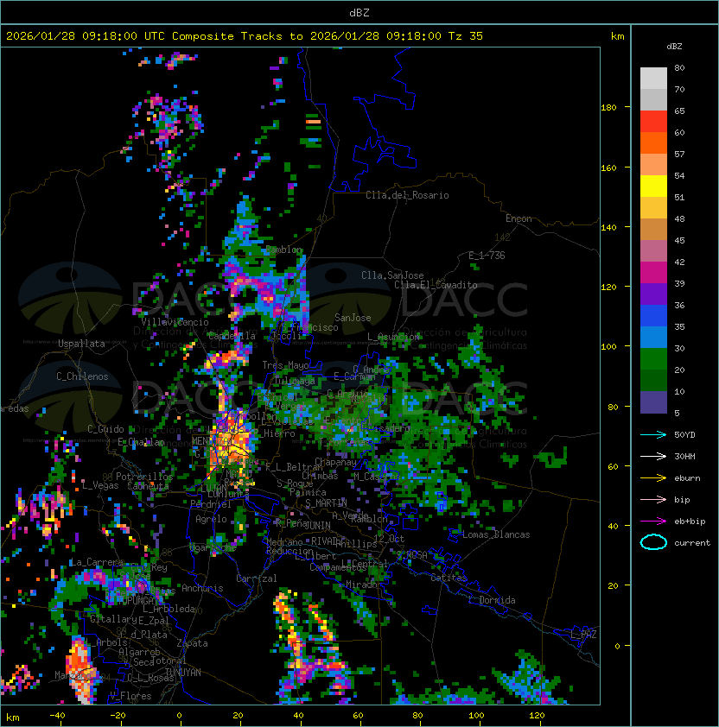Image resolution: width=719 pixels, height=727 pixels.
Task: Click the brown 45-48 dBZ legend swatch
Action: [653, 230]
